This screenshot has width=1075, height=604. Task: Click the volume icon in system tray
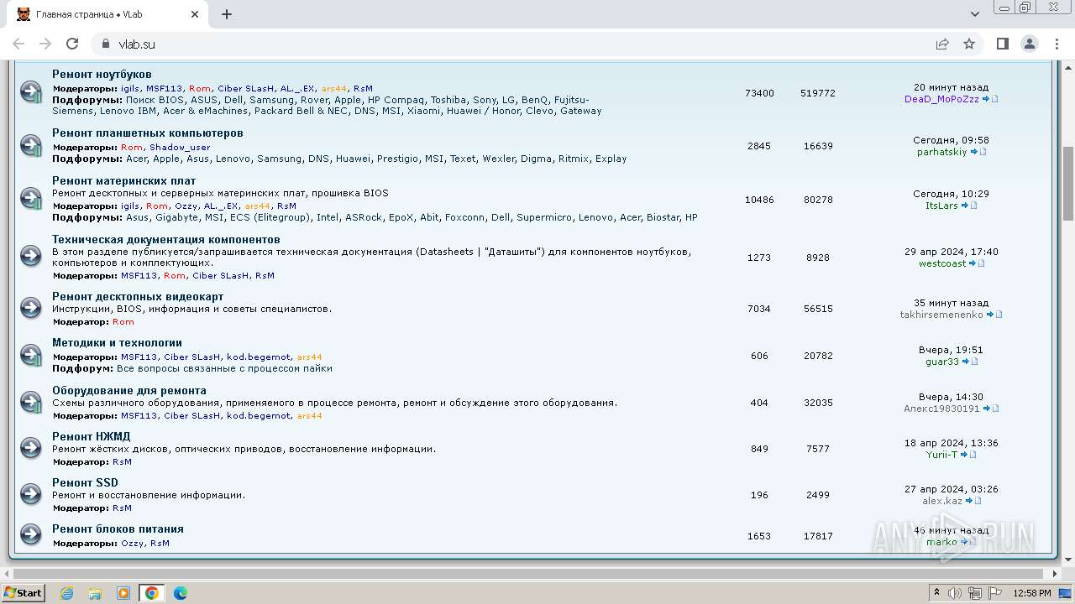955,593
